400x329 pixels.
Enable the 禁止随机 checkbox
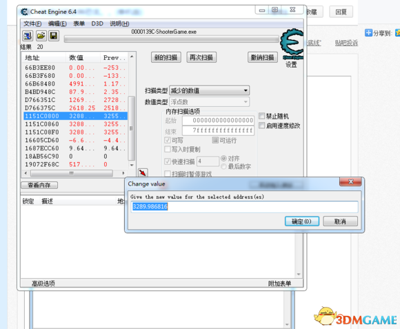pos(261,116)
